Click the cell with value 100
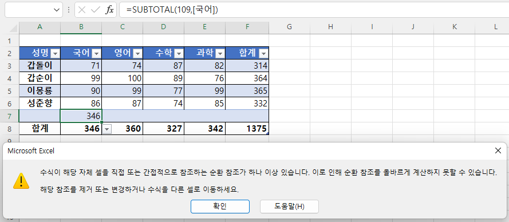The width and height of the screenshot is (509, 222). [122, 78]
